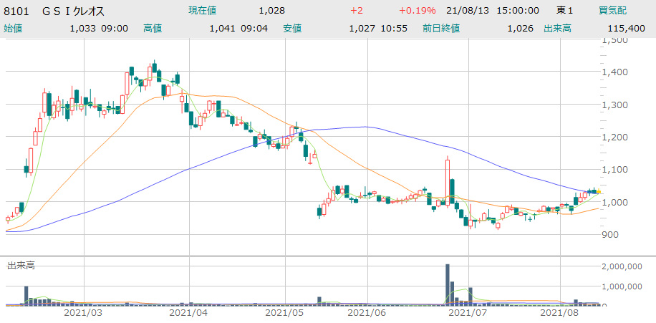Click the 出来高 label in the header row
Screen dimensions: 656x323
[556, 28]
